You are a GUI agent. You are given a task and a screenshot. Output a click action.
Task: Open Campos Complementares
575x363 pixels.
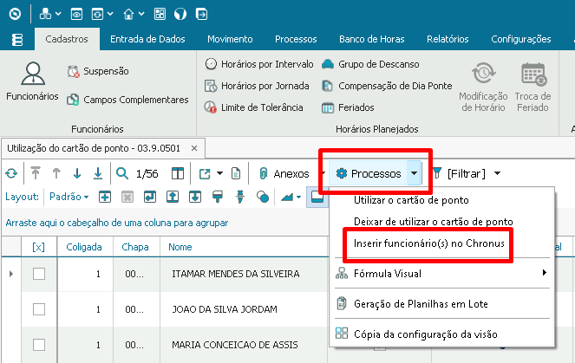(127, 100)
